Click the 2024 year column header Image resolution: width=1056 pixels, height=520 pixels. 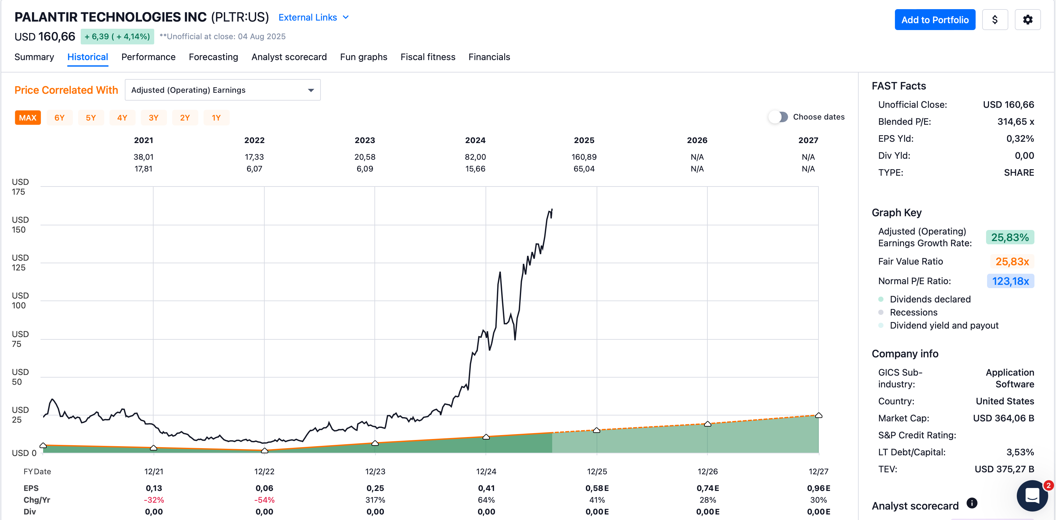(475, 140)
